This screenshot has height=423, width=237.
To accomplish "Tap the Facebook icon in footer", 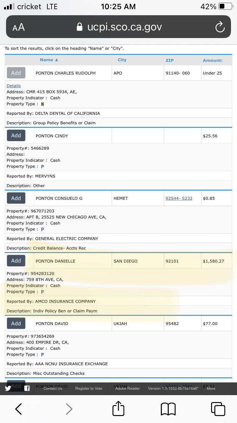I will click(27, 388).
